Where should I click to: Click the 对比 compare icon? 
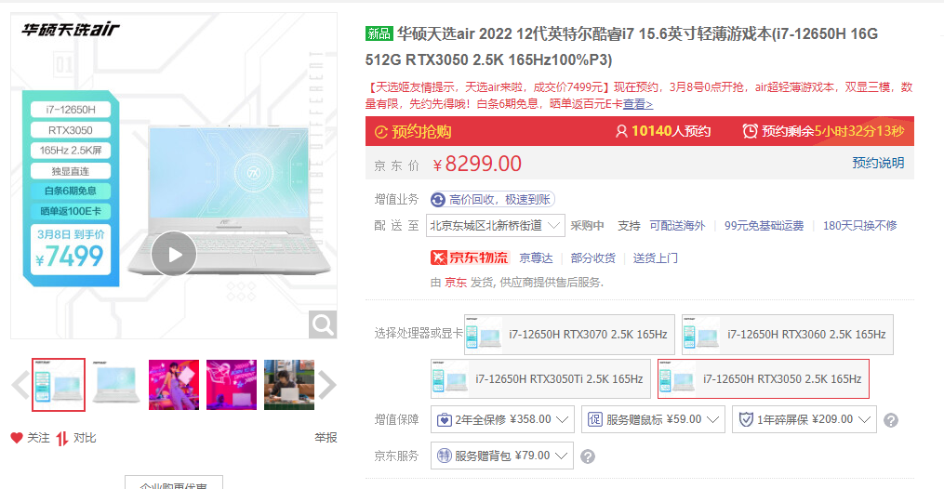(x=62, y=439)
